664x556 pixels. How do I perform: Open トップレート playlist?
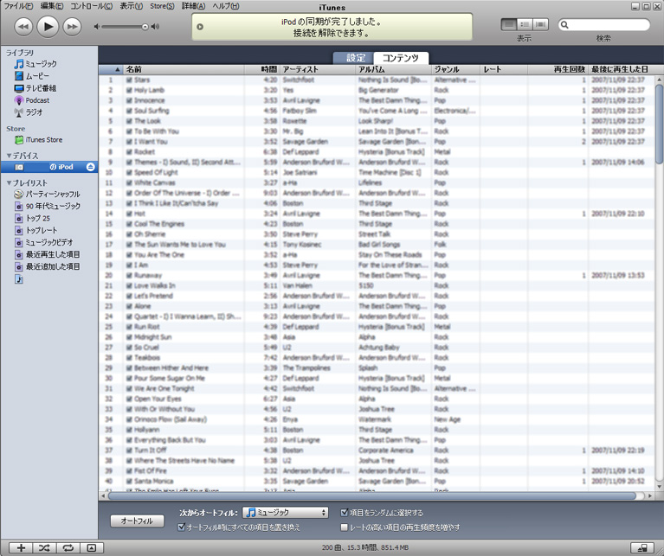35,230
